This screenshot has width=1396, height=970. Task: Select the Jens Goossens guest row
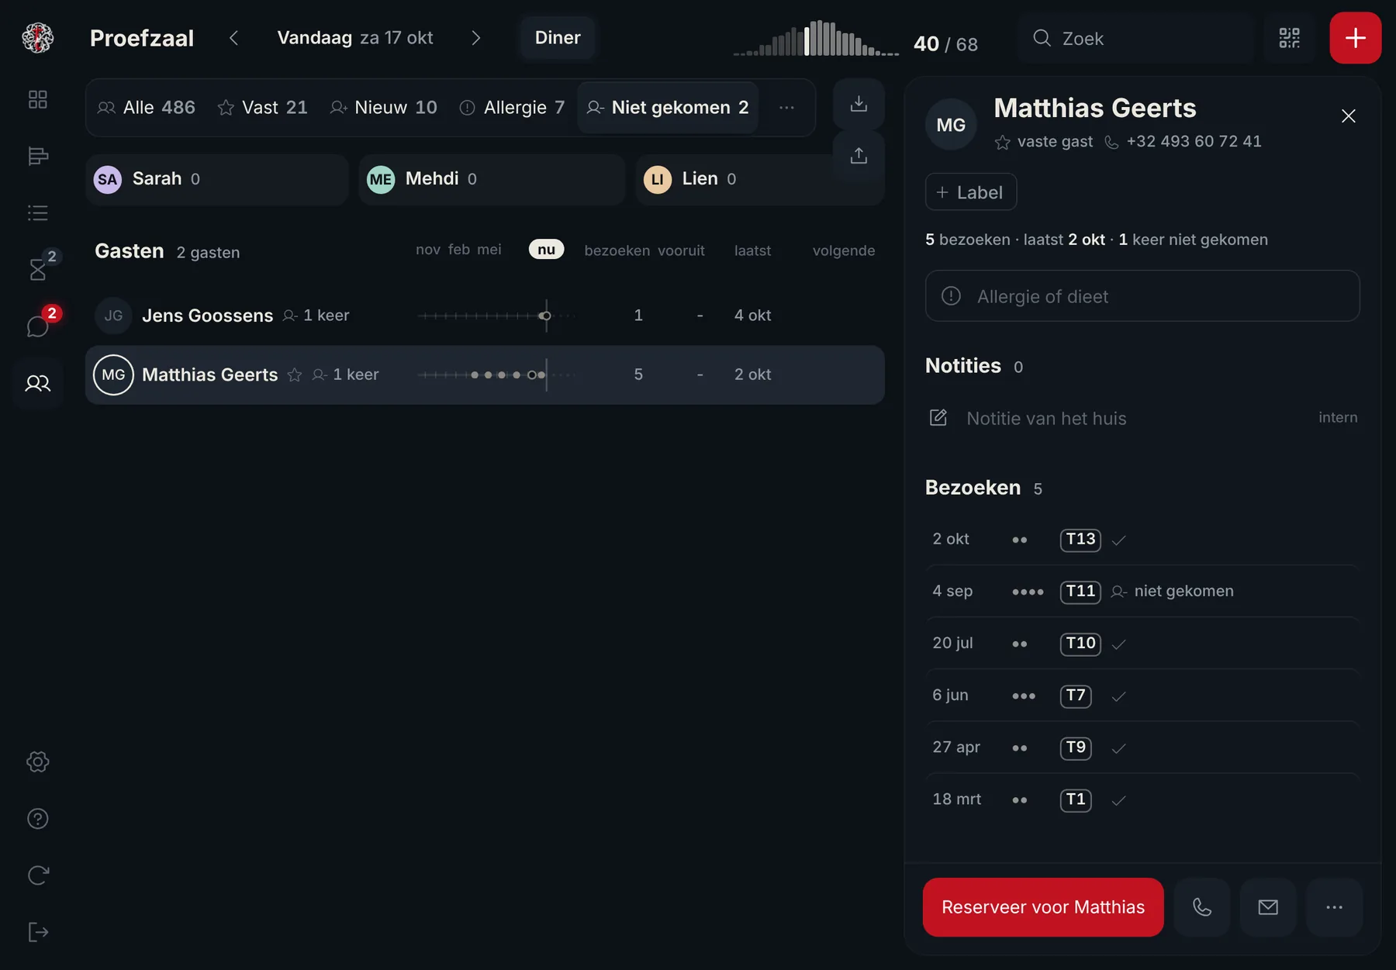pos(485,316)
